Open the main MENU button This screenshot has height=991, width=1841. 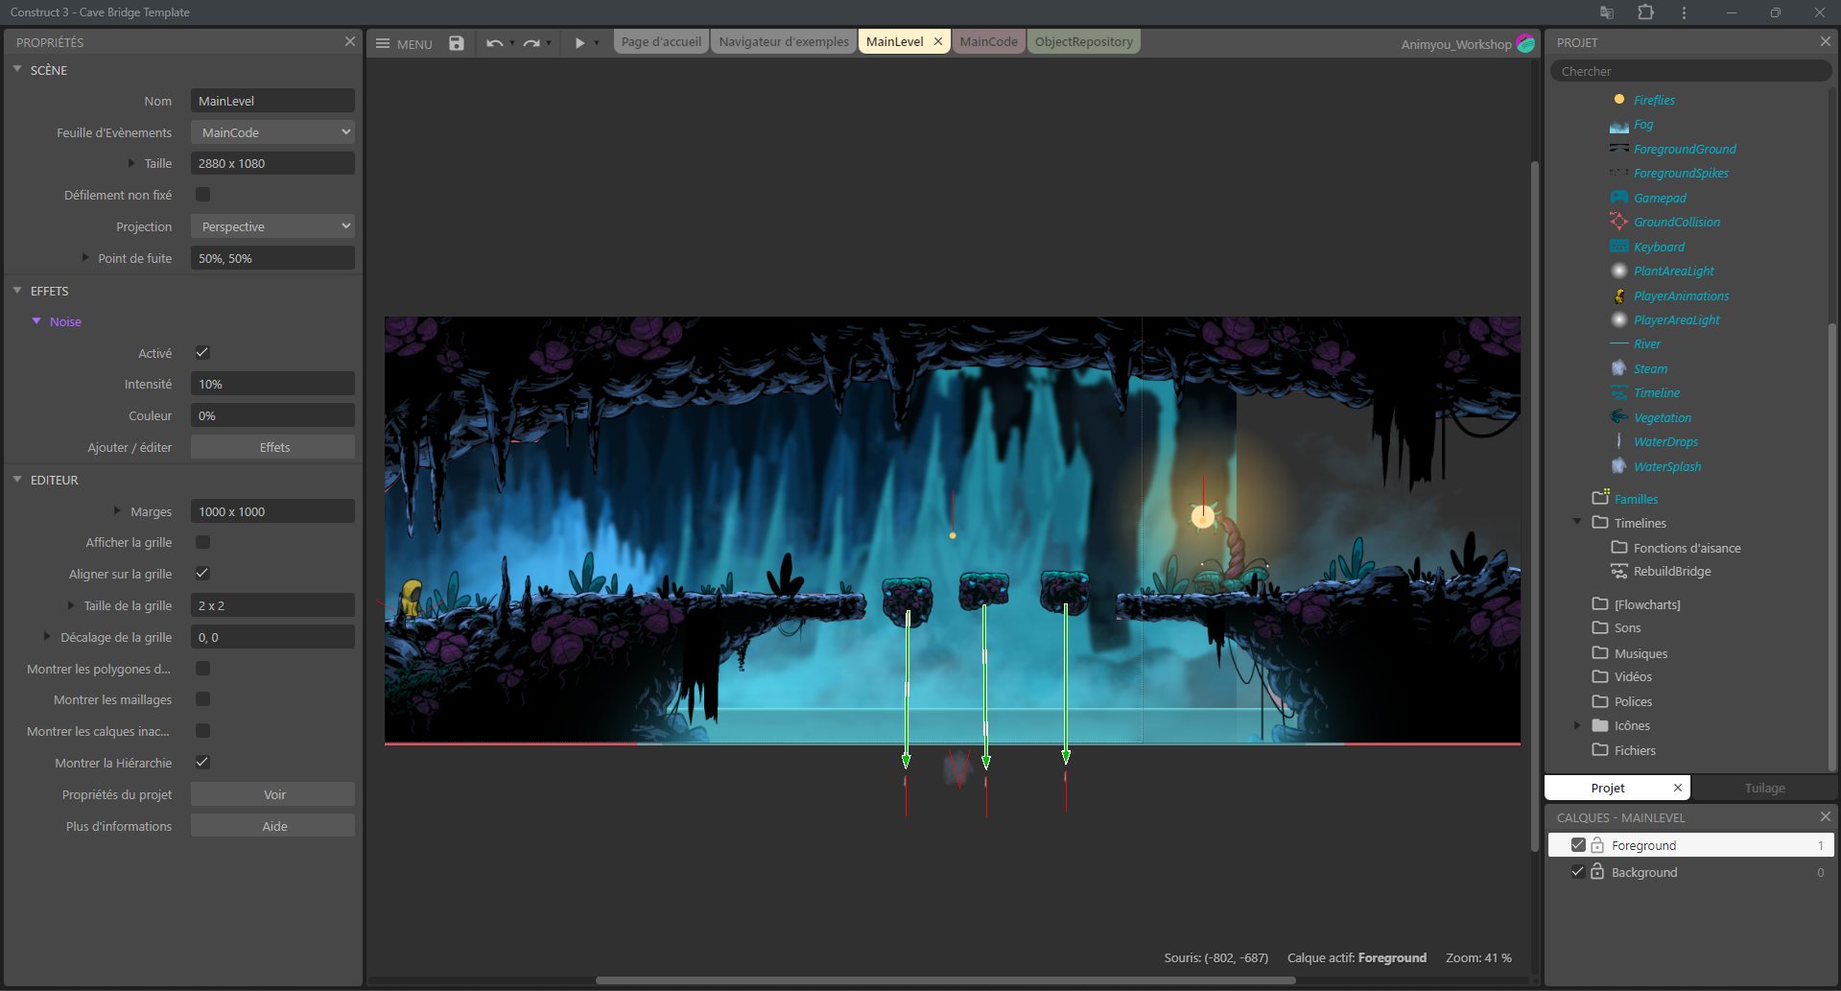403,43
